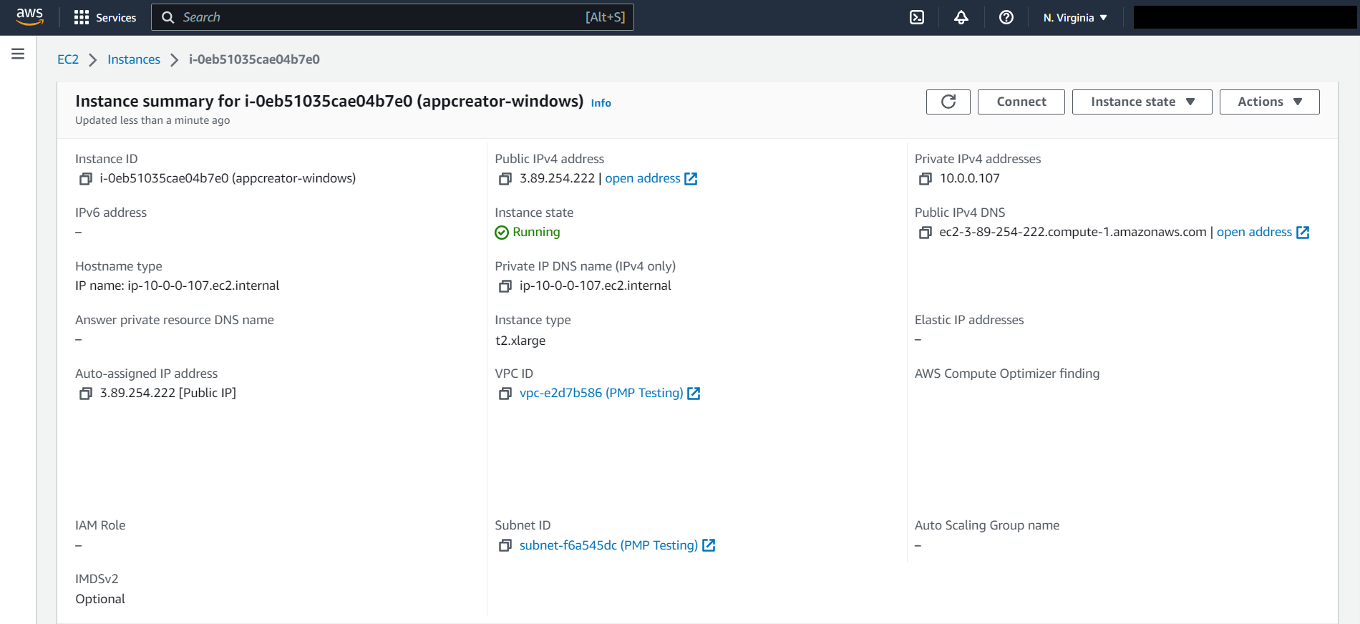The height and width of the screenshot is (624, 1360).
Task: Open the Actions dropdown menu
Action: pos(1269,102)
